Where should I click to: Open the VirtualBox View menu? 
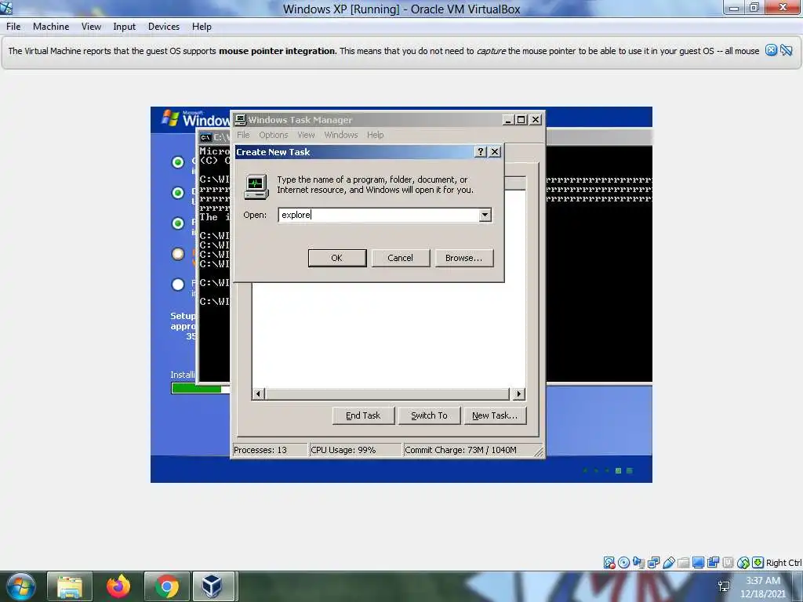(91, 27)
